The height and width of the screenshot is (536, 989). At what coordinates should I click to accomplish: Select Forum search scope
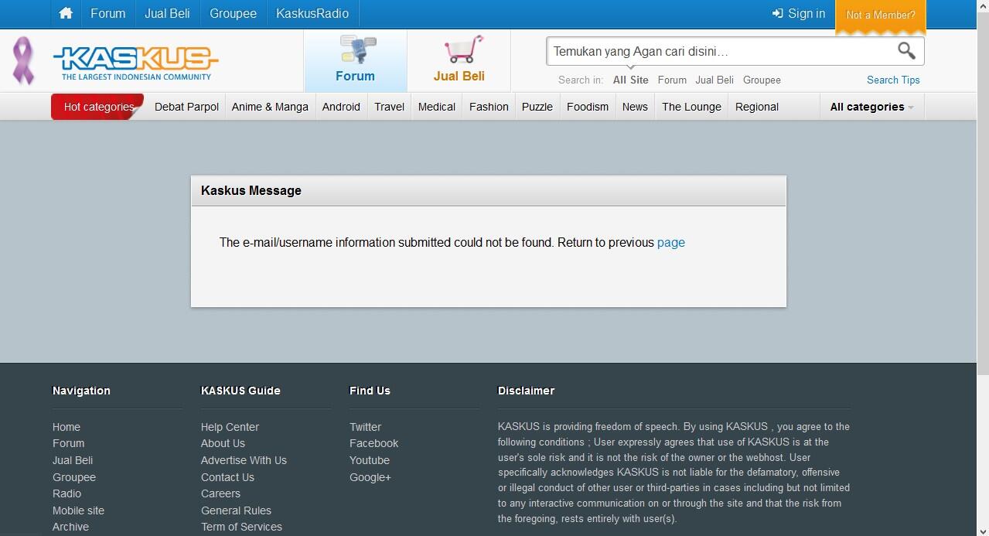pyautogui.click(x=672, y=80)
